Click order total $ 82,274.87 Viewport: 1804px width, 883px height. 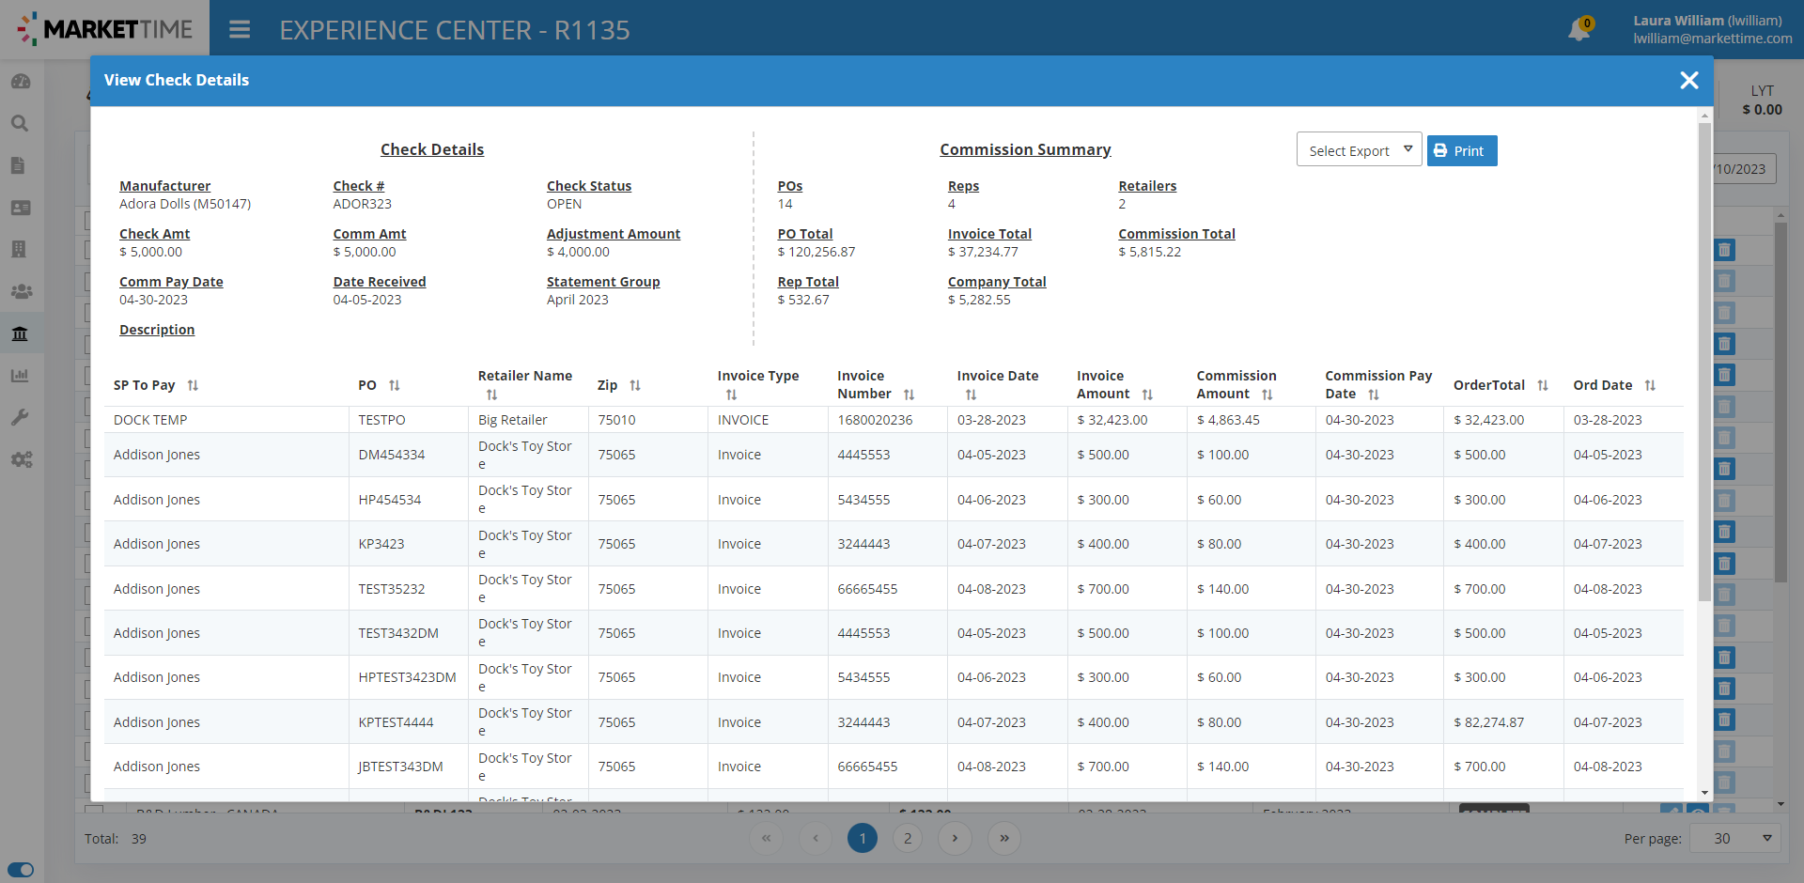[1489, 722]
